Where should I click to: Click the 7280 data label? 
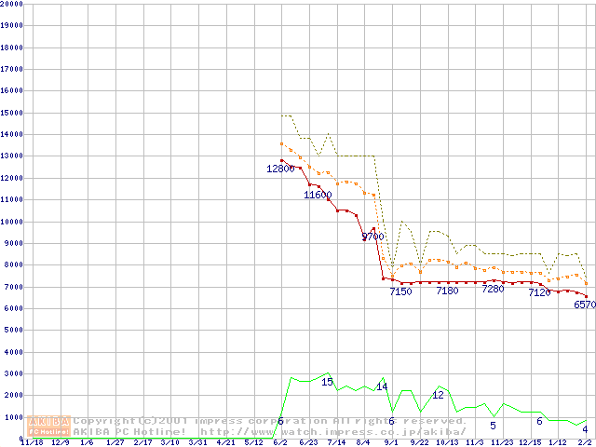point(493,290)
